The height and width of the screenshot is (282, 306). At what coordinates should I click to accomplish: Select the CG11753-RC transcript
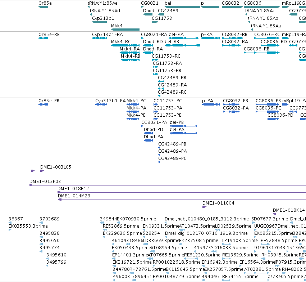coord(155,59)
